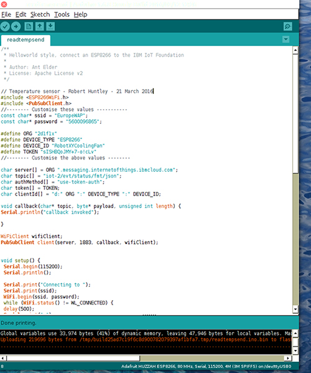Click editor scrollbar up arrow
The width and height of the screenshot is (311, 373).
[x=295, y=50]
